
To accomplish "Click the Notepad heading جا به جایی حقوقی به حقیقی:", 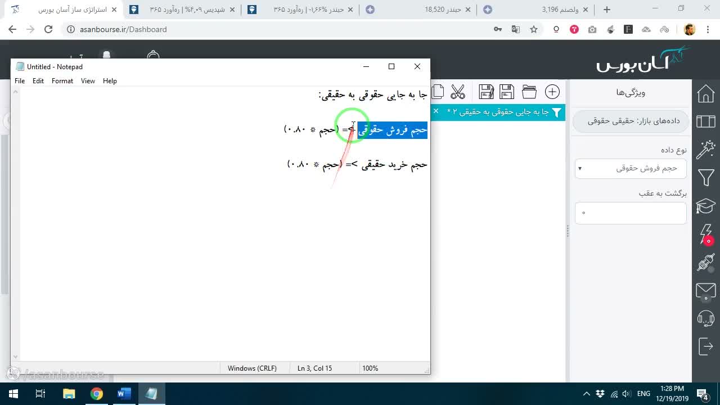I will 373,95.
